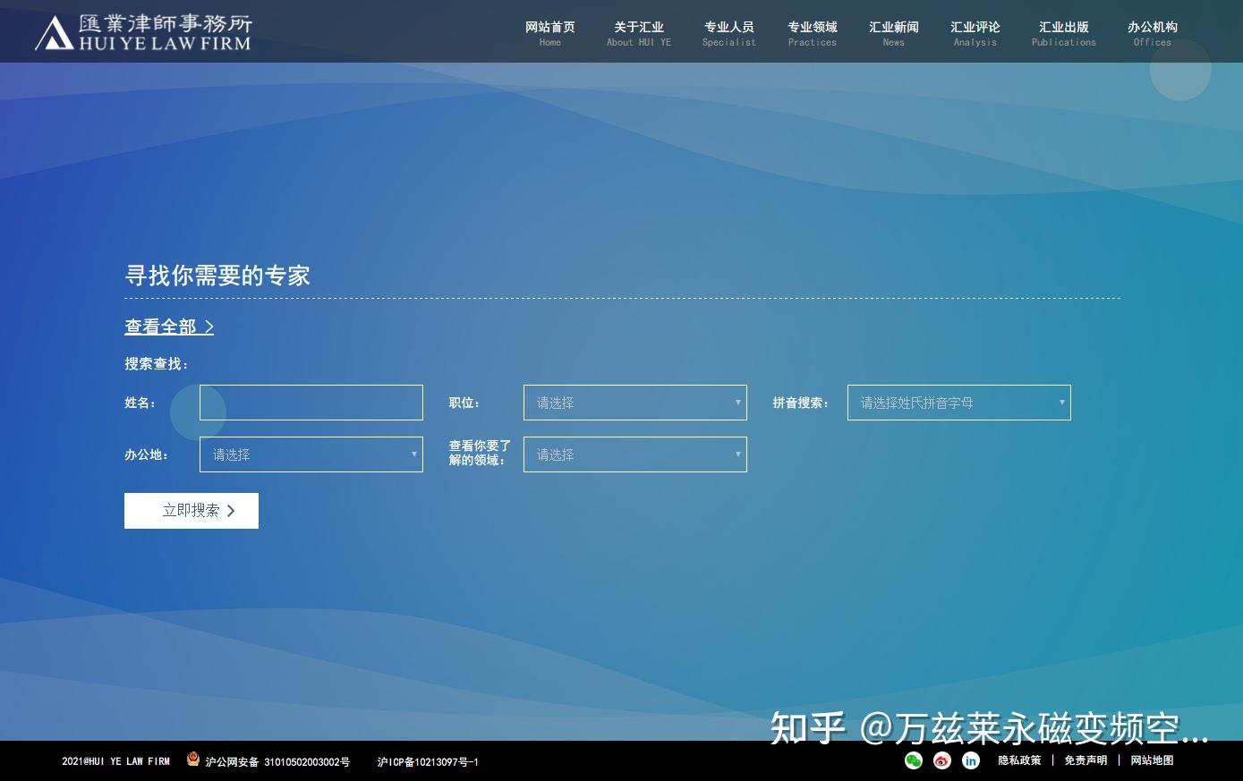Open the 查看你要了解的领域 dropdown

tap(635, 454)
